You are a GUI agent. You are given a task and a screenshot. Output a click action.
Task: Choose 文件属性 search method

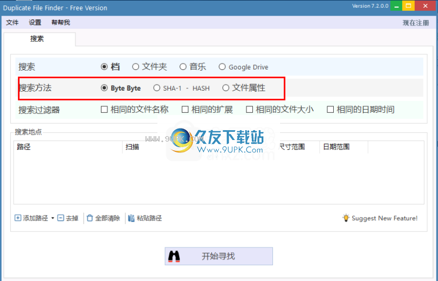[226, 88]
